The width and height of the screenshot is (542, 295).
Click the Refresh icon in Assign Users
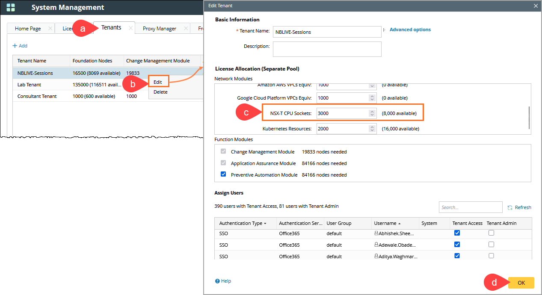click(x=510, y=207)
